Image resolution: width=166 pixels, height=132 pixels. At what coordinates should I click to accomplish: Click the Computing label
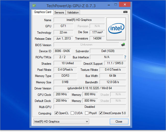point(45,113)
